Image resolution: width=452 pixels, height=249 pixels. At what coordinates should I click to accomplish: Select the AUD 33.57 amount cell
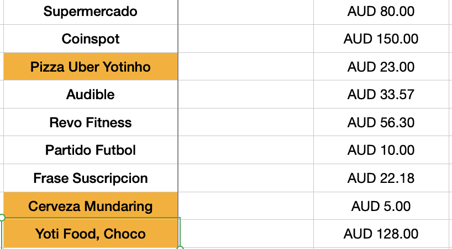(x=381, y=95)
